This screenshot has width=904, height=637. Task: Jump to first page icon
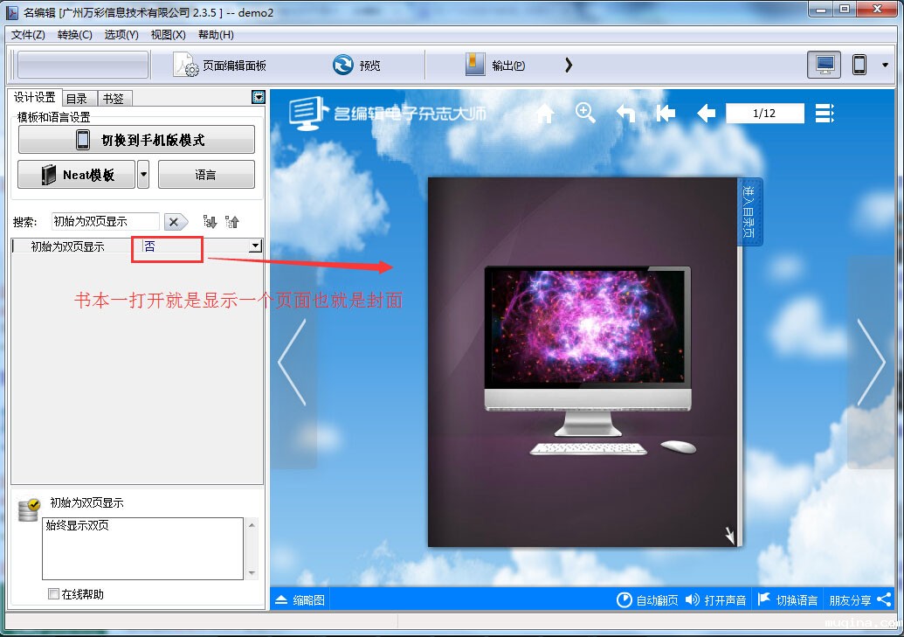[666, 114]
